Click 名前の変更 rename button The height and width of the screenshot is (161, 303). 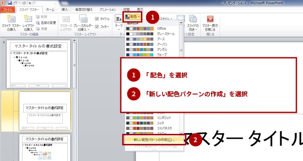pyautogui.click(x=46, y=23)
